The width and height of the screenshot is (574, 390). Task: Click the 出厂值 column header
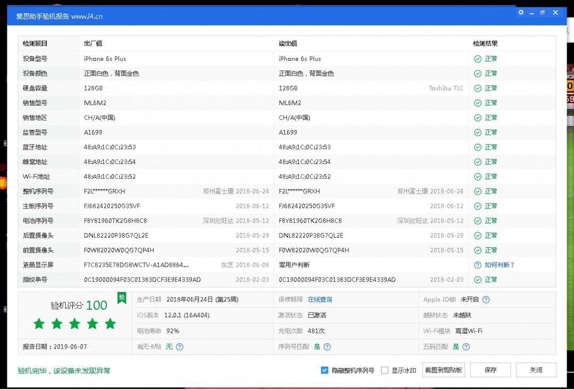tap(93, 44)
